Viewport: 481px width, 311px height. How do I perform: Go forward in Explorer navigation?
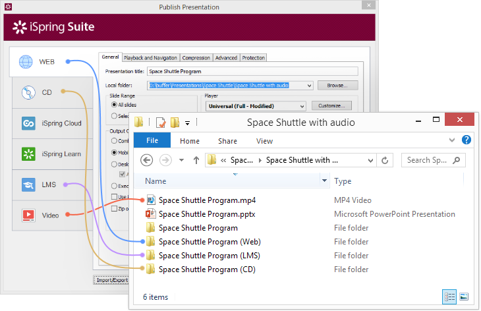(x=165, y=160)
